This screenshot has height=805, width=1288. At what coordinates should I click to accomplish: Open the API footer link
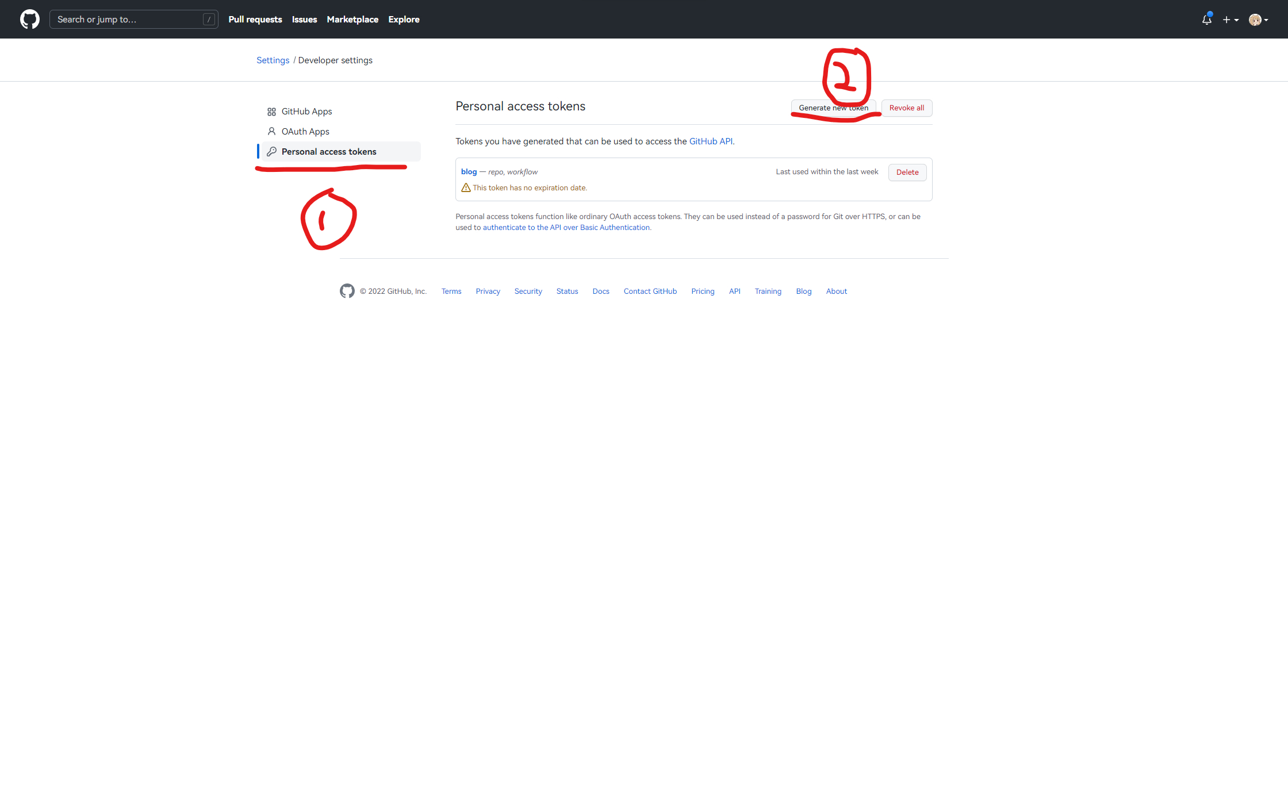point(735,292)
